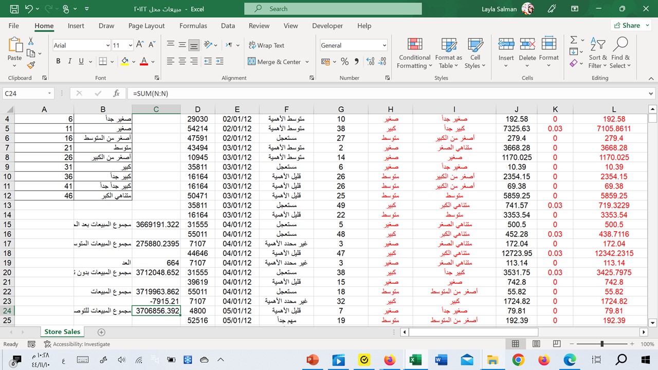658x370 pixels.
Task: Open the Merge & Center dropdown arrow
Action: tap(307, 62)
